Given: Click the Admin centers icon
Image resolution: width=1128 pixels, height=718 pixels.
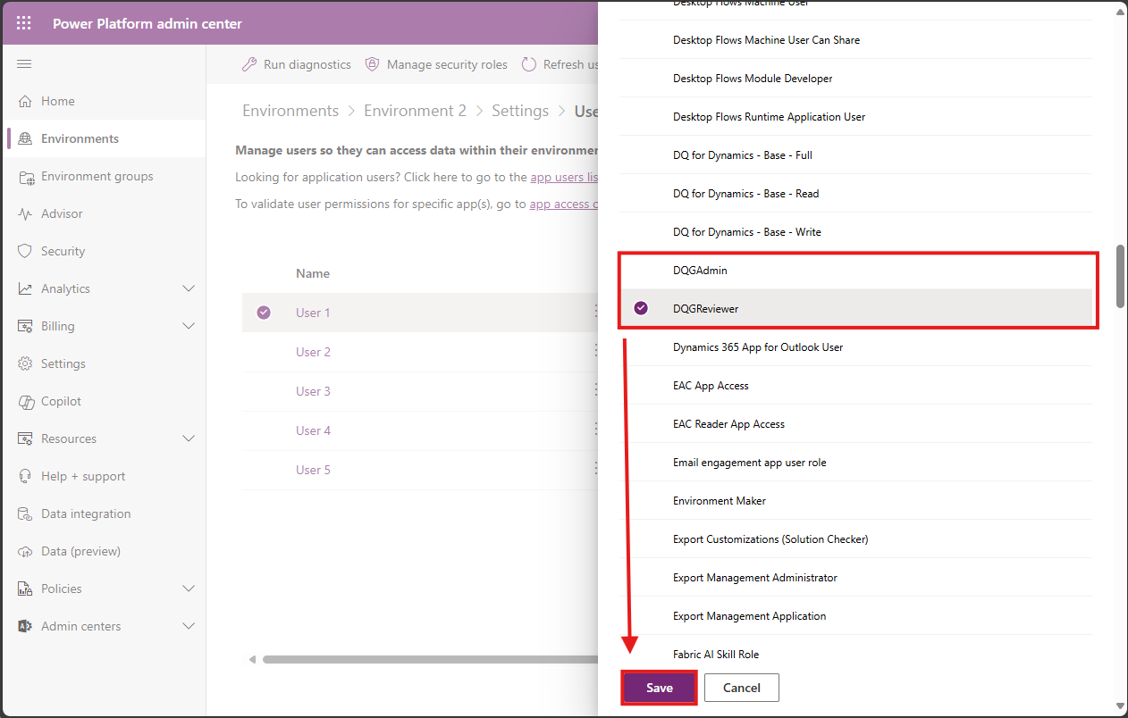Looking at the screenshot, I should coord(25,626).
